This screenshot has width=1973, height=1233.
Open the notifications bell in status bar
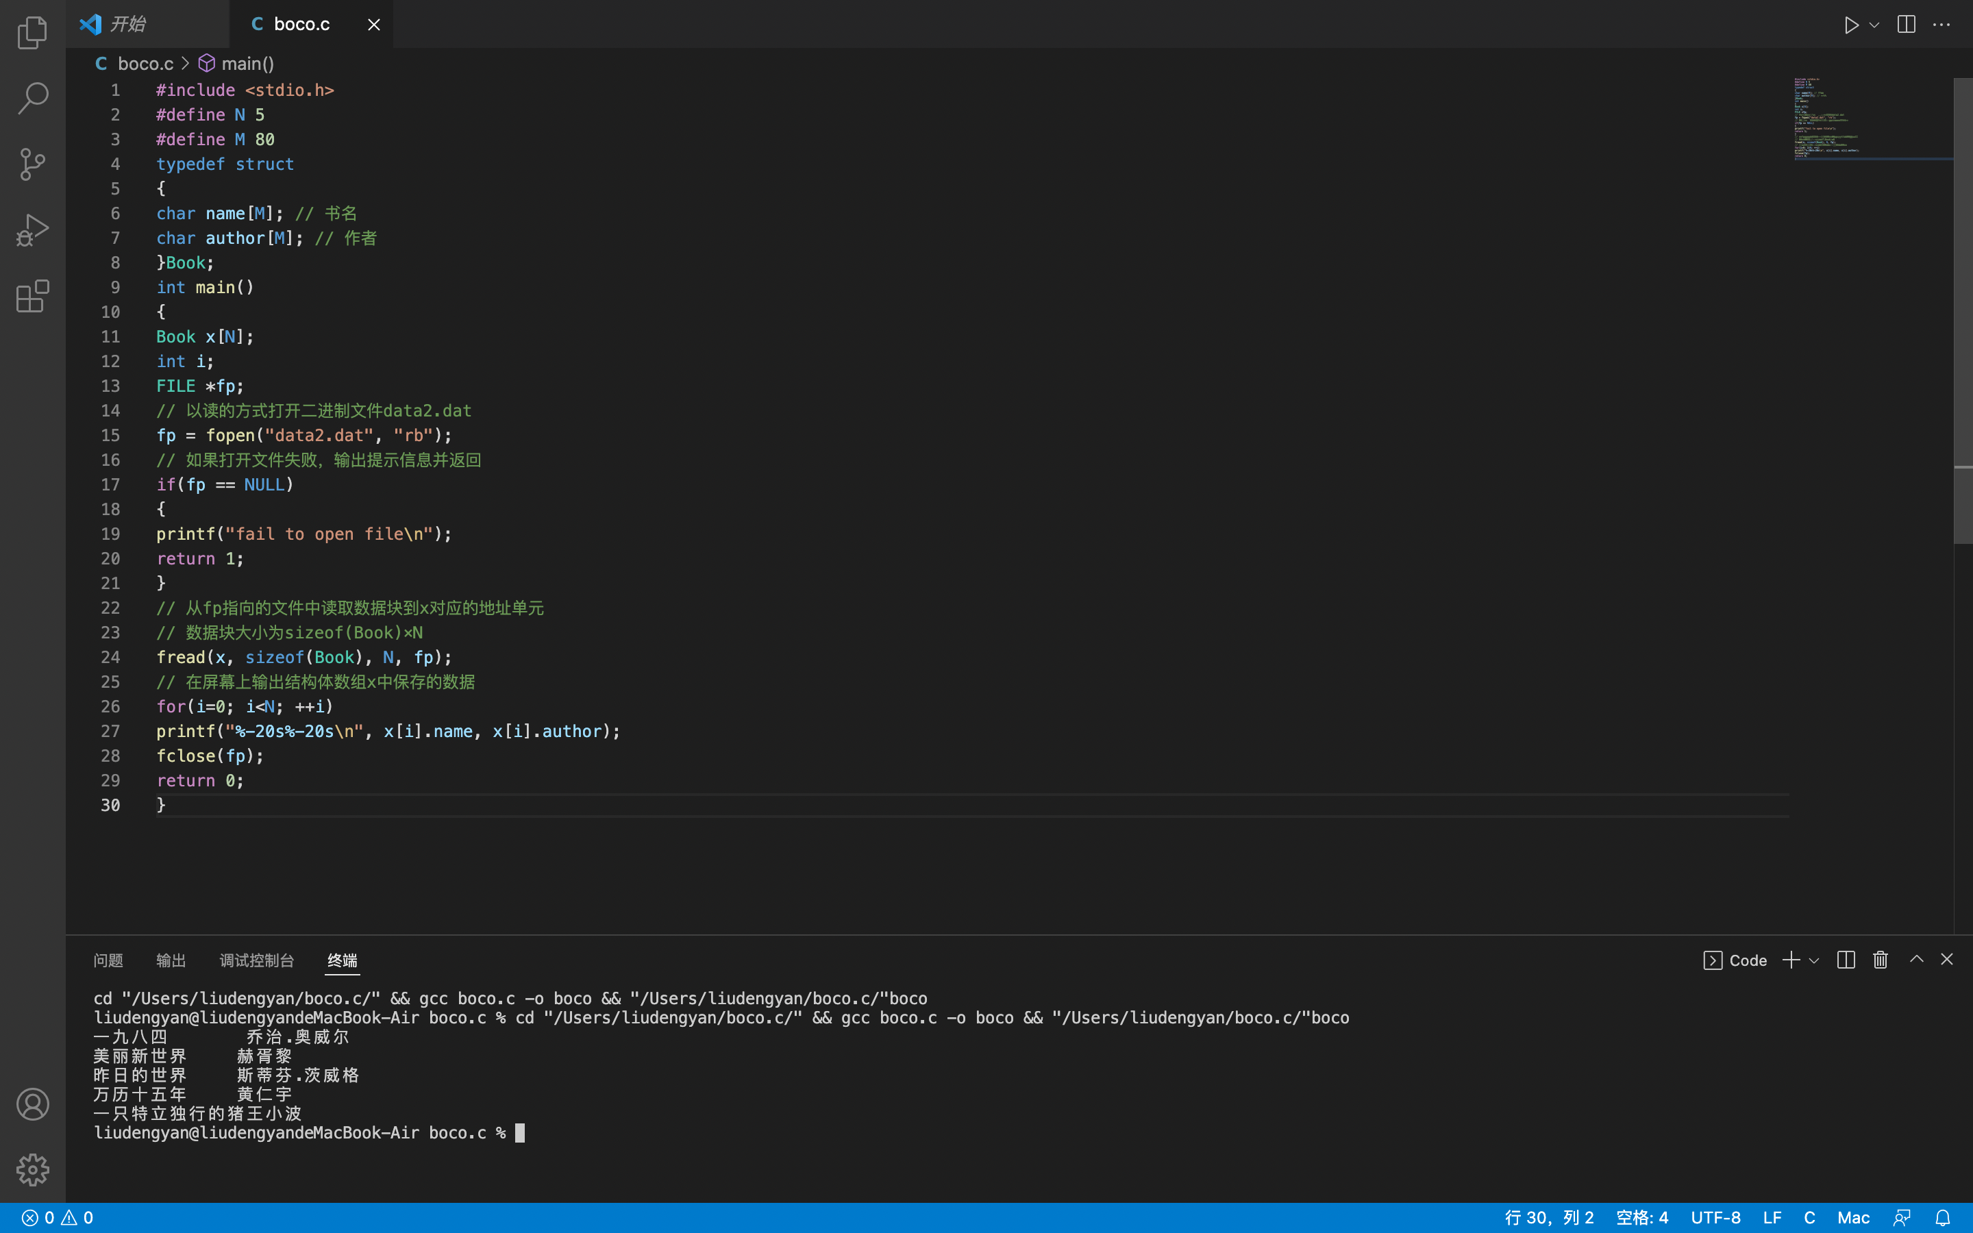pyautogui.click(x=1943, y=1217)
